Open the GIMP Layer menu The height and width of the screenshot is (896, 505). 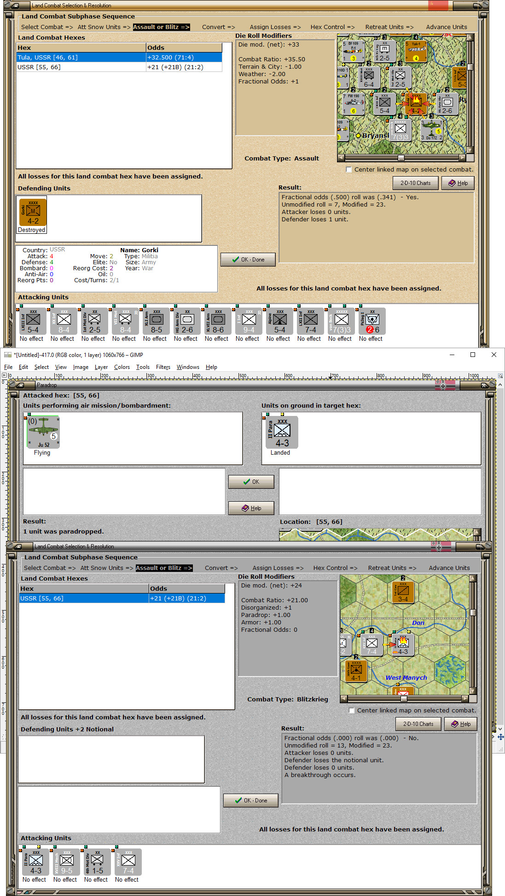click(101, 367)
